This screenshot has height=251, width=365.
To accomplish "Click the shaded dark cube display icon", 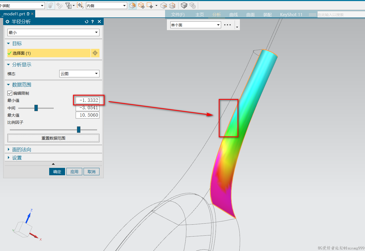I will tap(184, 6).
